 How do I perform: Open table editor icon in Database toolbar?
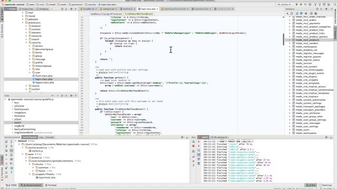point(311,14)
